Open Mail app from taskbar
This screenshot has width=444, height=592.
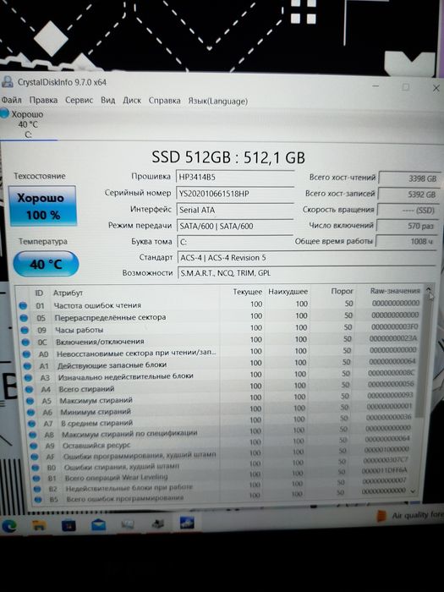click(98, 525)
